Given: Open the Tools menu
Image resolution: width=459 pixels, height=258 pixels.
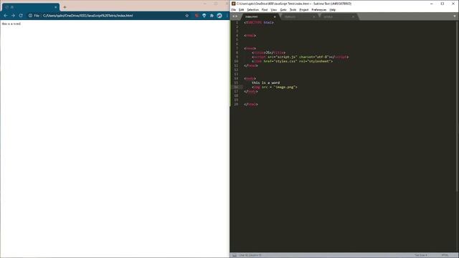Looking at the screenshot, I should click(293, 9).
